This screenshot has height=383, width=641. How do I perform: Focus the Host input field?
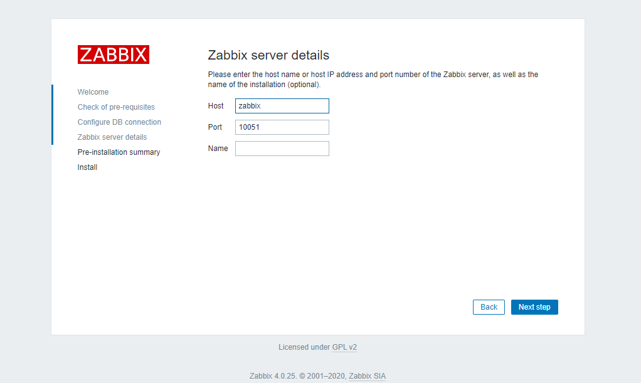click(x=282, y=106)
